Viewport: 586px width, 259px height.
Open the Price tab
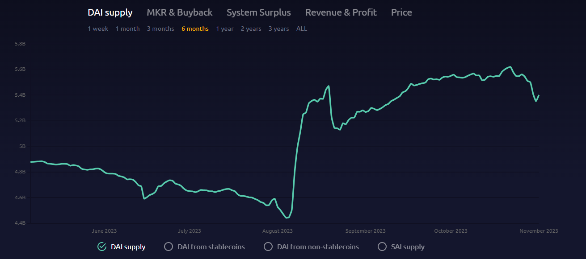click(401, 12)
